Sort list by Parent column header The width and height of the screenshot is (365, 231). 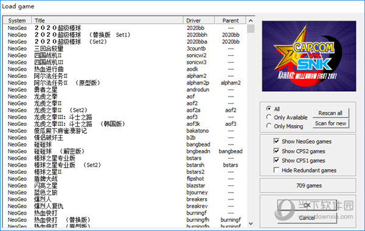click(230, 21)
